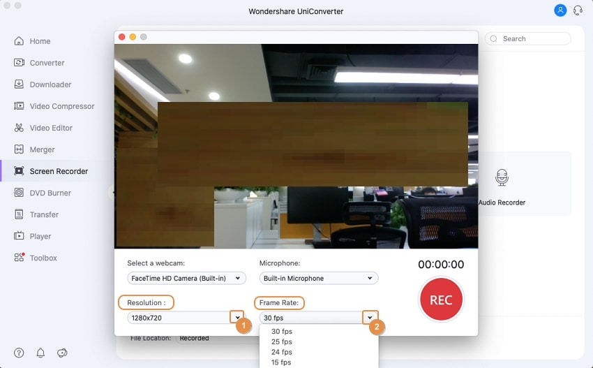Click the webcam preview video area

296,146
